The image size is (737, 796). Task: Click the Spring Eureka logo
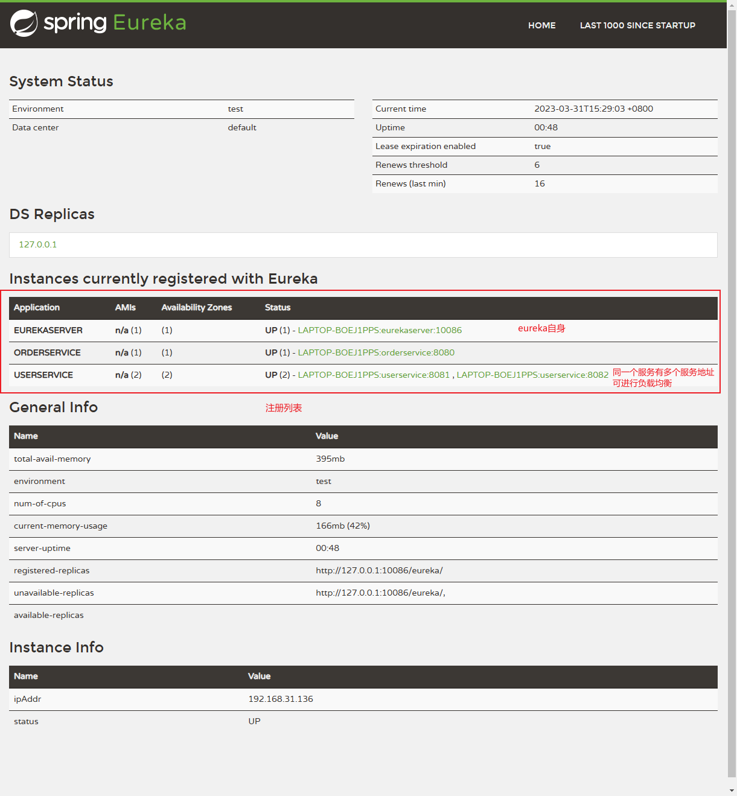(x=98, y=23)
